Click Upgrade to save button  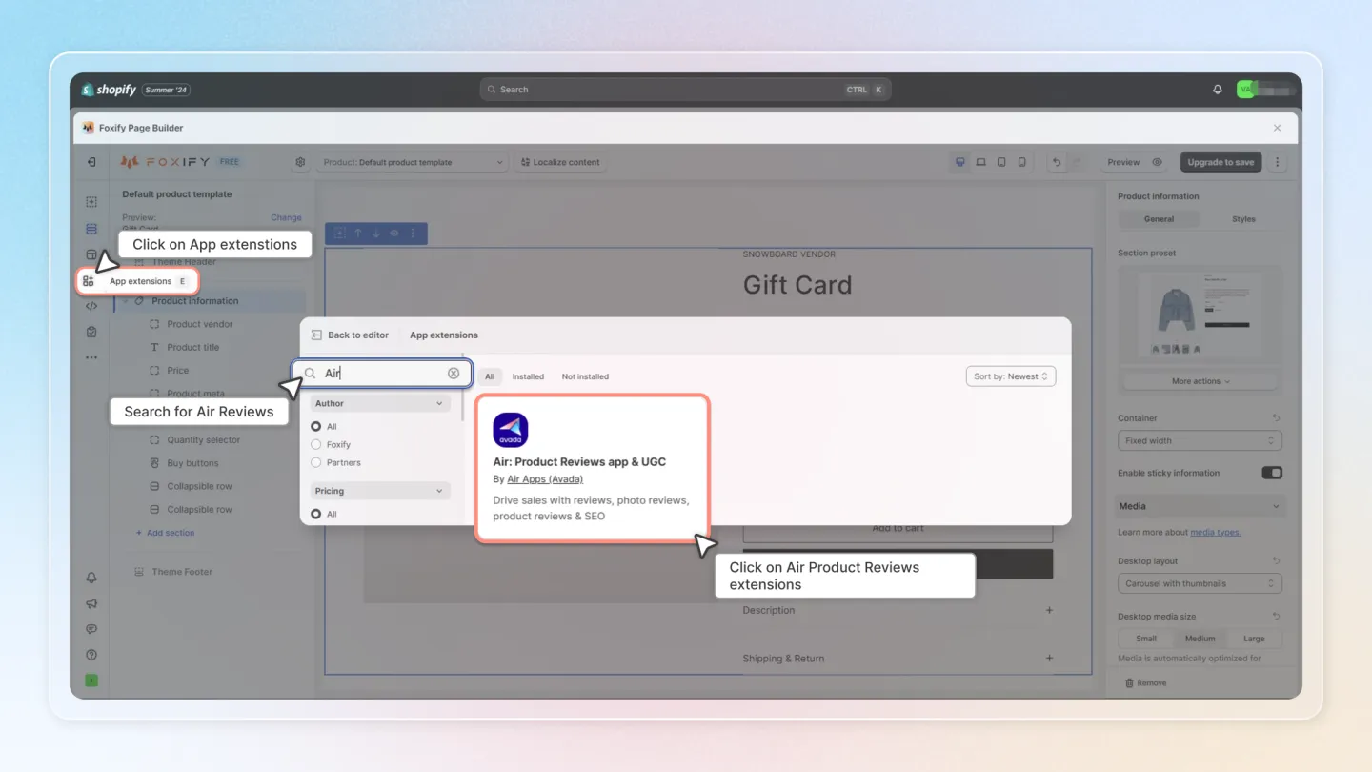pyautogui.click(x=1221, y=162)
